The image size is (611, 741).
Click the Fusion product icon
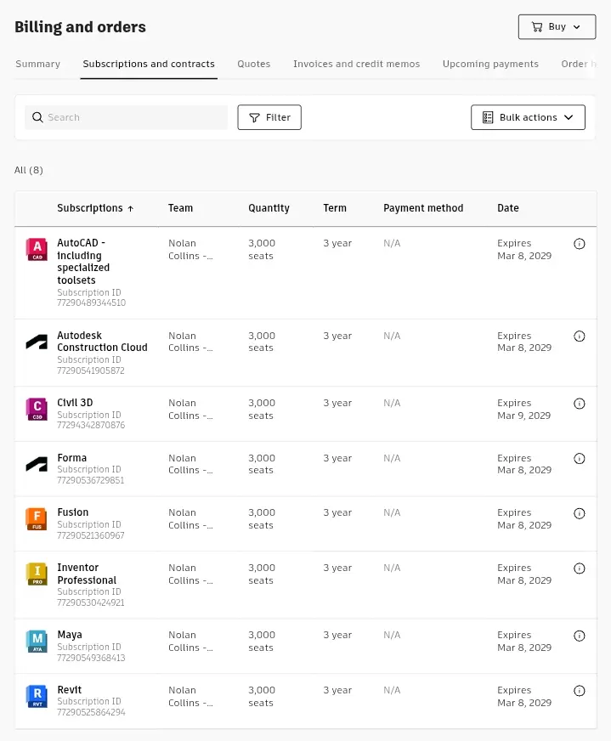tap(37, 519)
